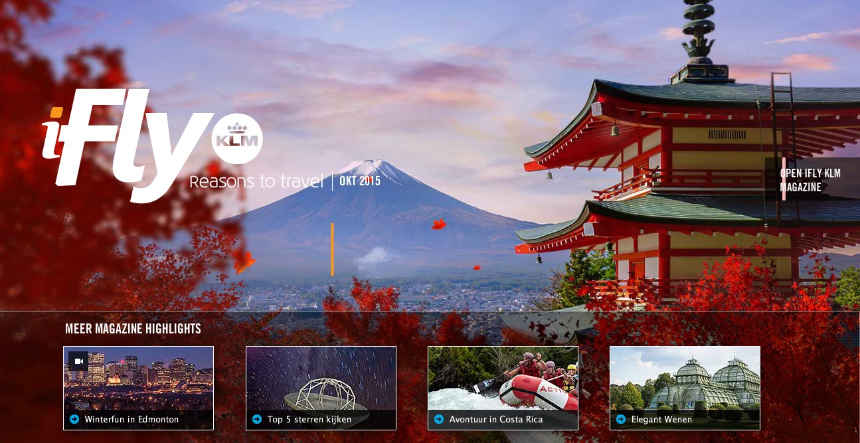860x443 pixels.
Task: Open iFly KLM Magazine button
Action: click(812, 180)
